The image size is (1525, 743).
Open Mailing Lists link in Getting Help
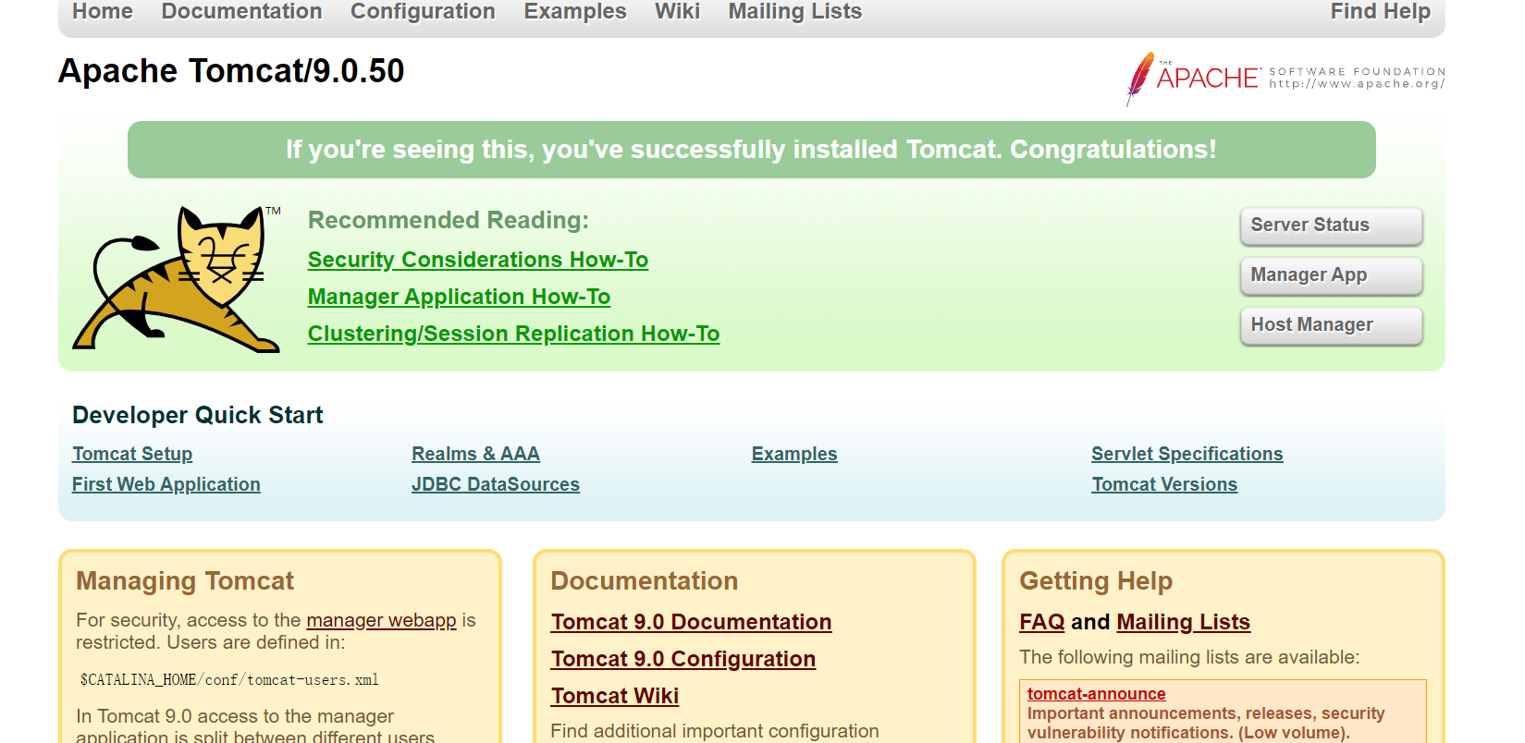1184,622
